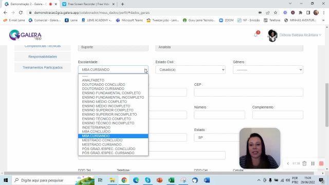Choose ENSINO FUNDAMENTAL COMPLETO
329x185 pixels.
pos(113,93)
